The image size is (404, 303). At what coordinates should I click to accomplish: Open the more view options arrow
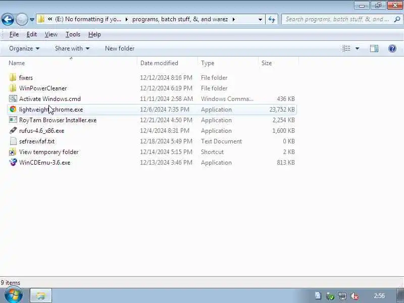[358, 48]
